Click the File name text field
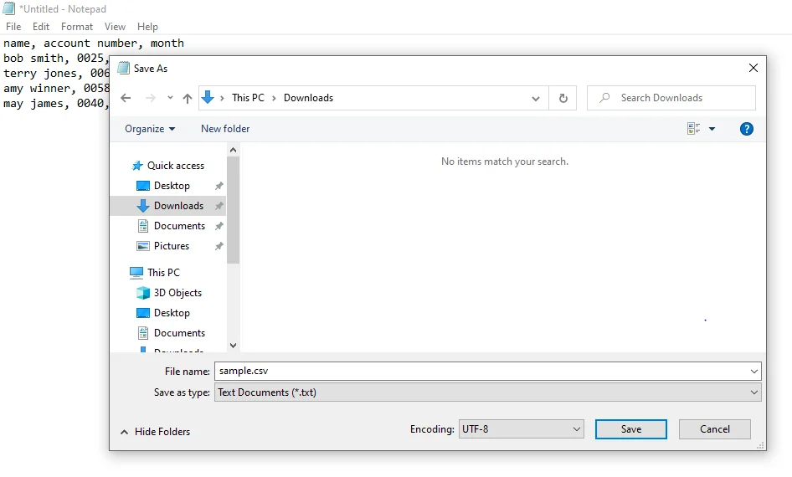Viewport: 792px width, 477px height. [481, 371]
